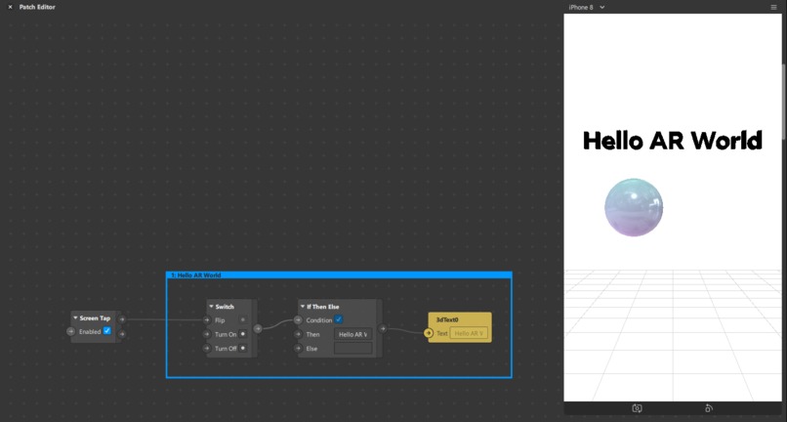Click the Turn On input port

point(206,334)
